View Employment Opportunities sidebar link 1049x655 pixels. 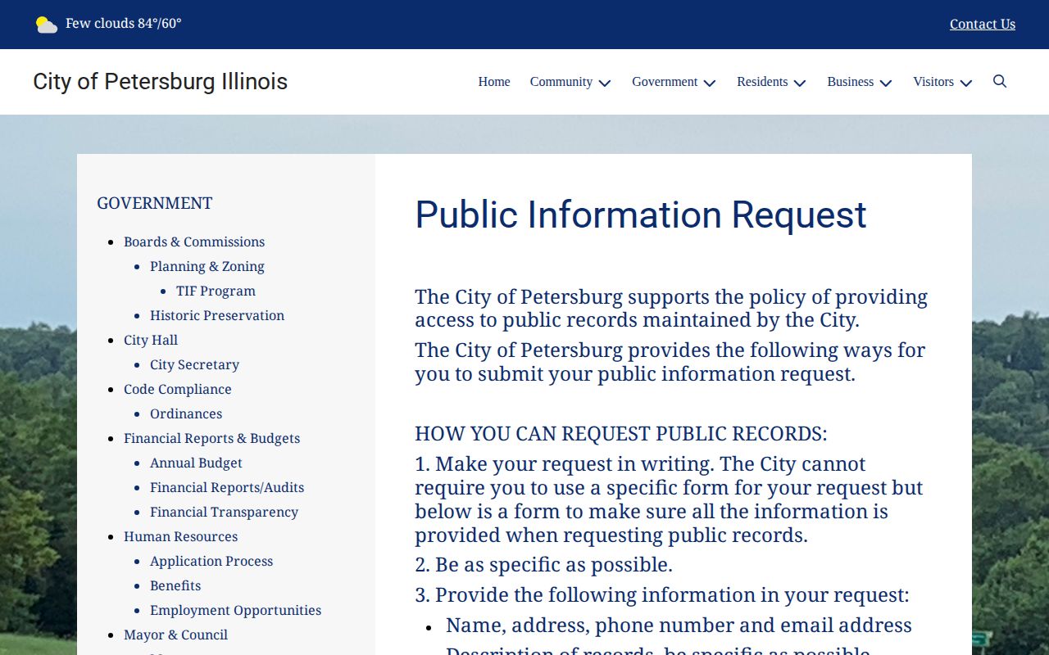(x=235, y=611)
